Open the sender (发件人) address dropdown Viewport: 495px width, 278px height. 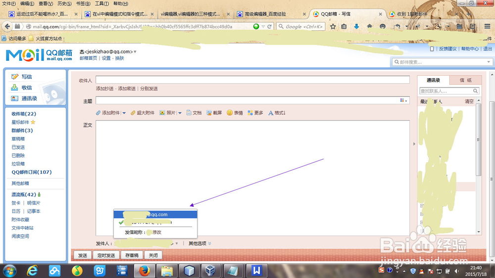pos(177,243)
